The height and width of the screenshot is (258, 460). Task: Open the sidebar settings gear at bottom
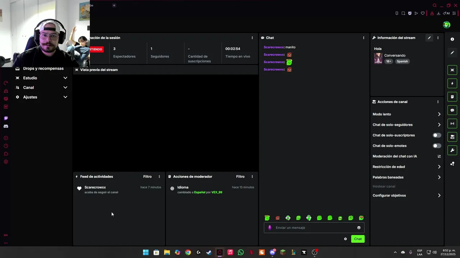click(x=6, y=162)
